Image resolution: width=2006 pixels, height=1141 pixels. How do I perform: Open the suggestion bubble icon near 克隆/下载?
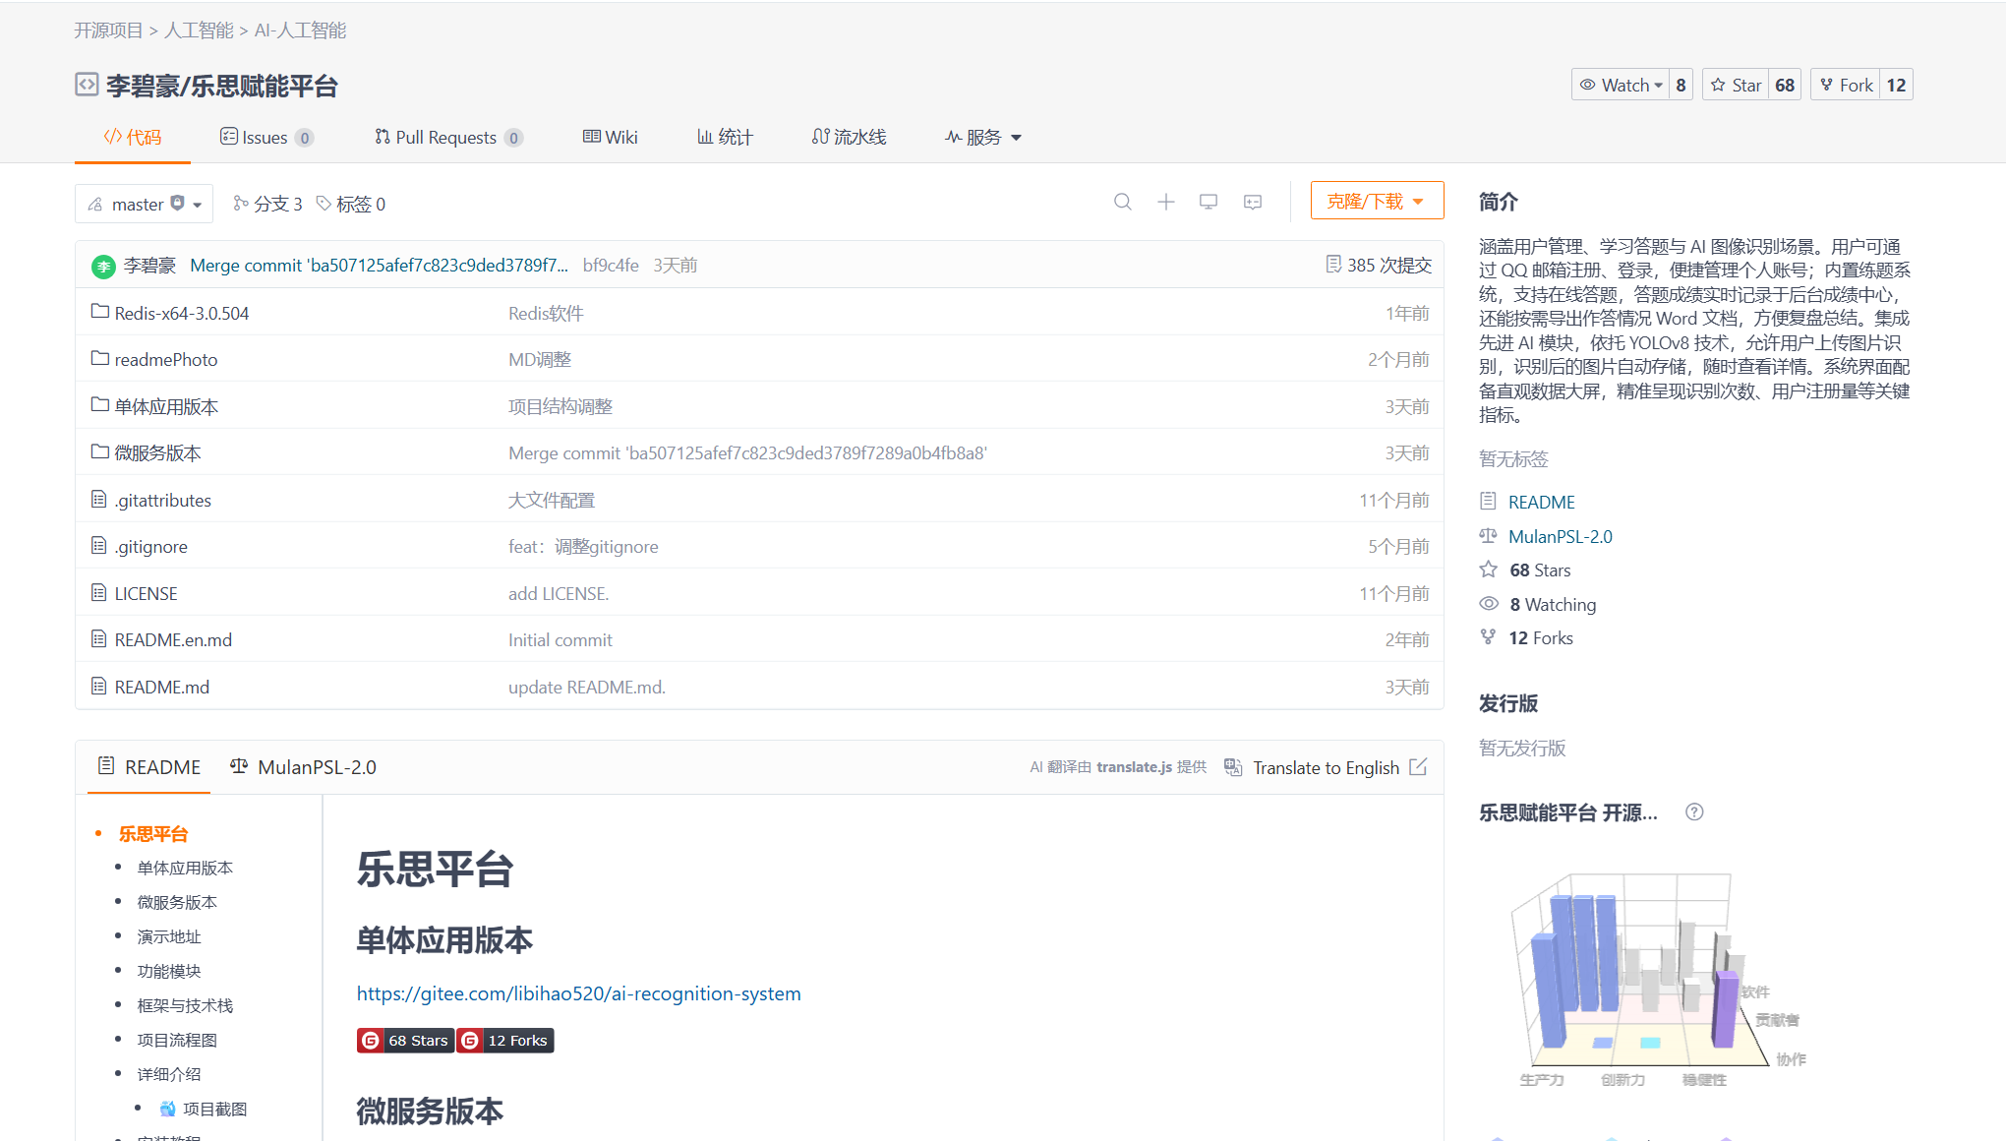[x=1252, y=202]
